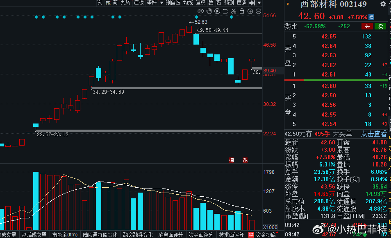
Task: Enable the 九转 indicator
Action: tap(125, 3)
